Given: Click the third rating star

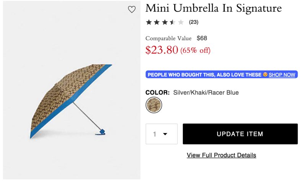Looking at the screenshot, I should (165, 22).
